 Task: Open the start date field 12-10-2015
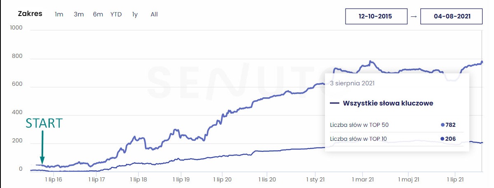[376, 16]
